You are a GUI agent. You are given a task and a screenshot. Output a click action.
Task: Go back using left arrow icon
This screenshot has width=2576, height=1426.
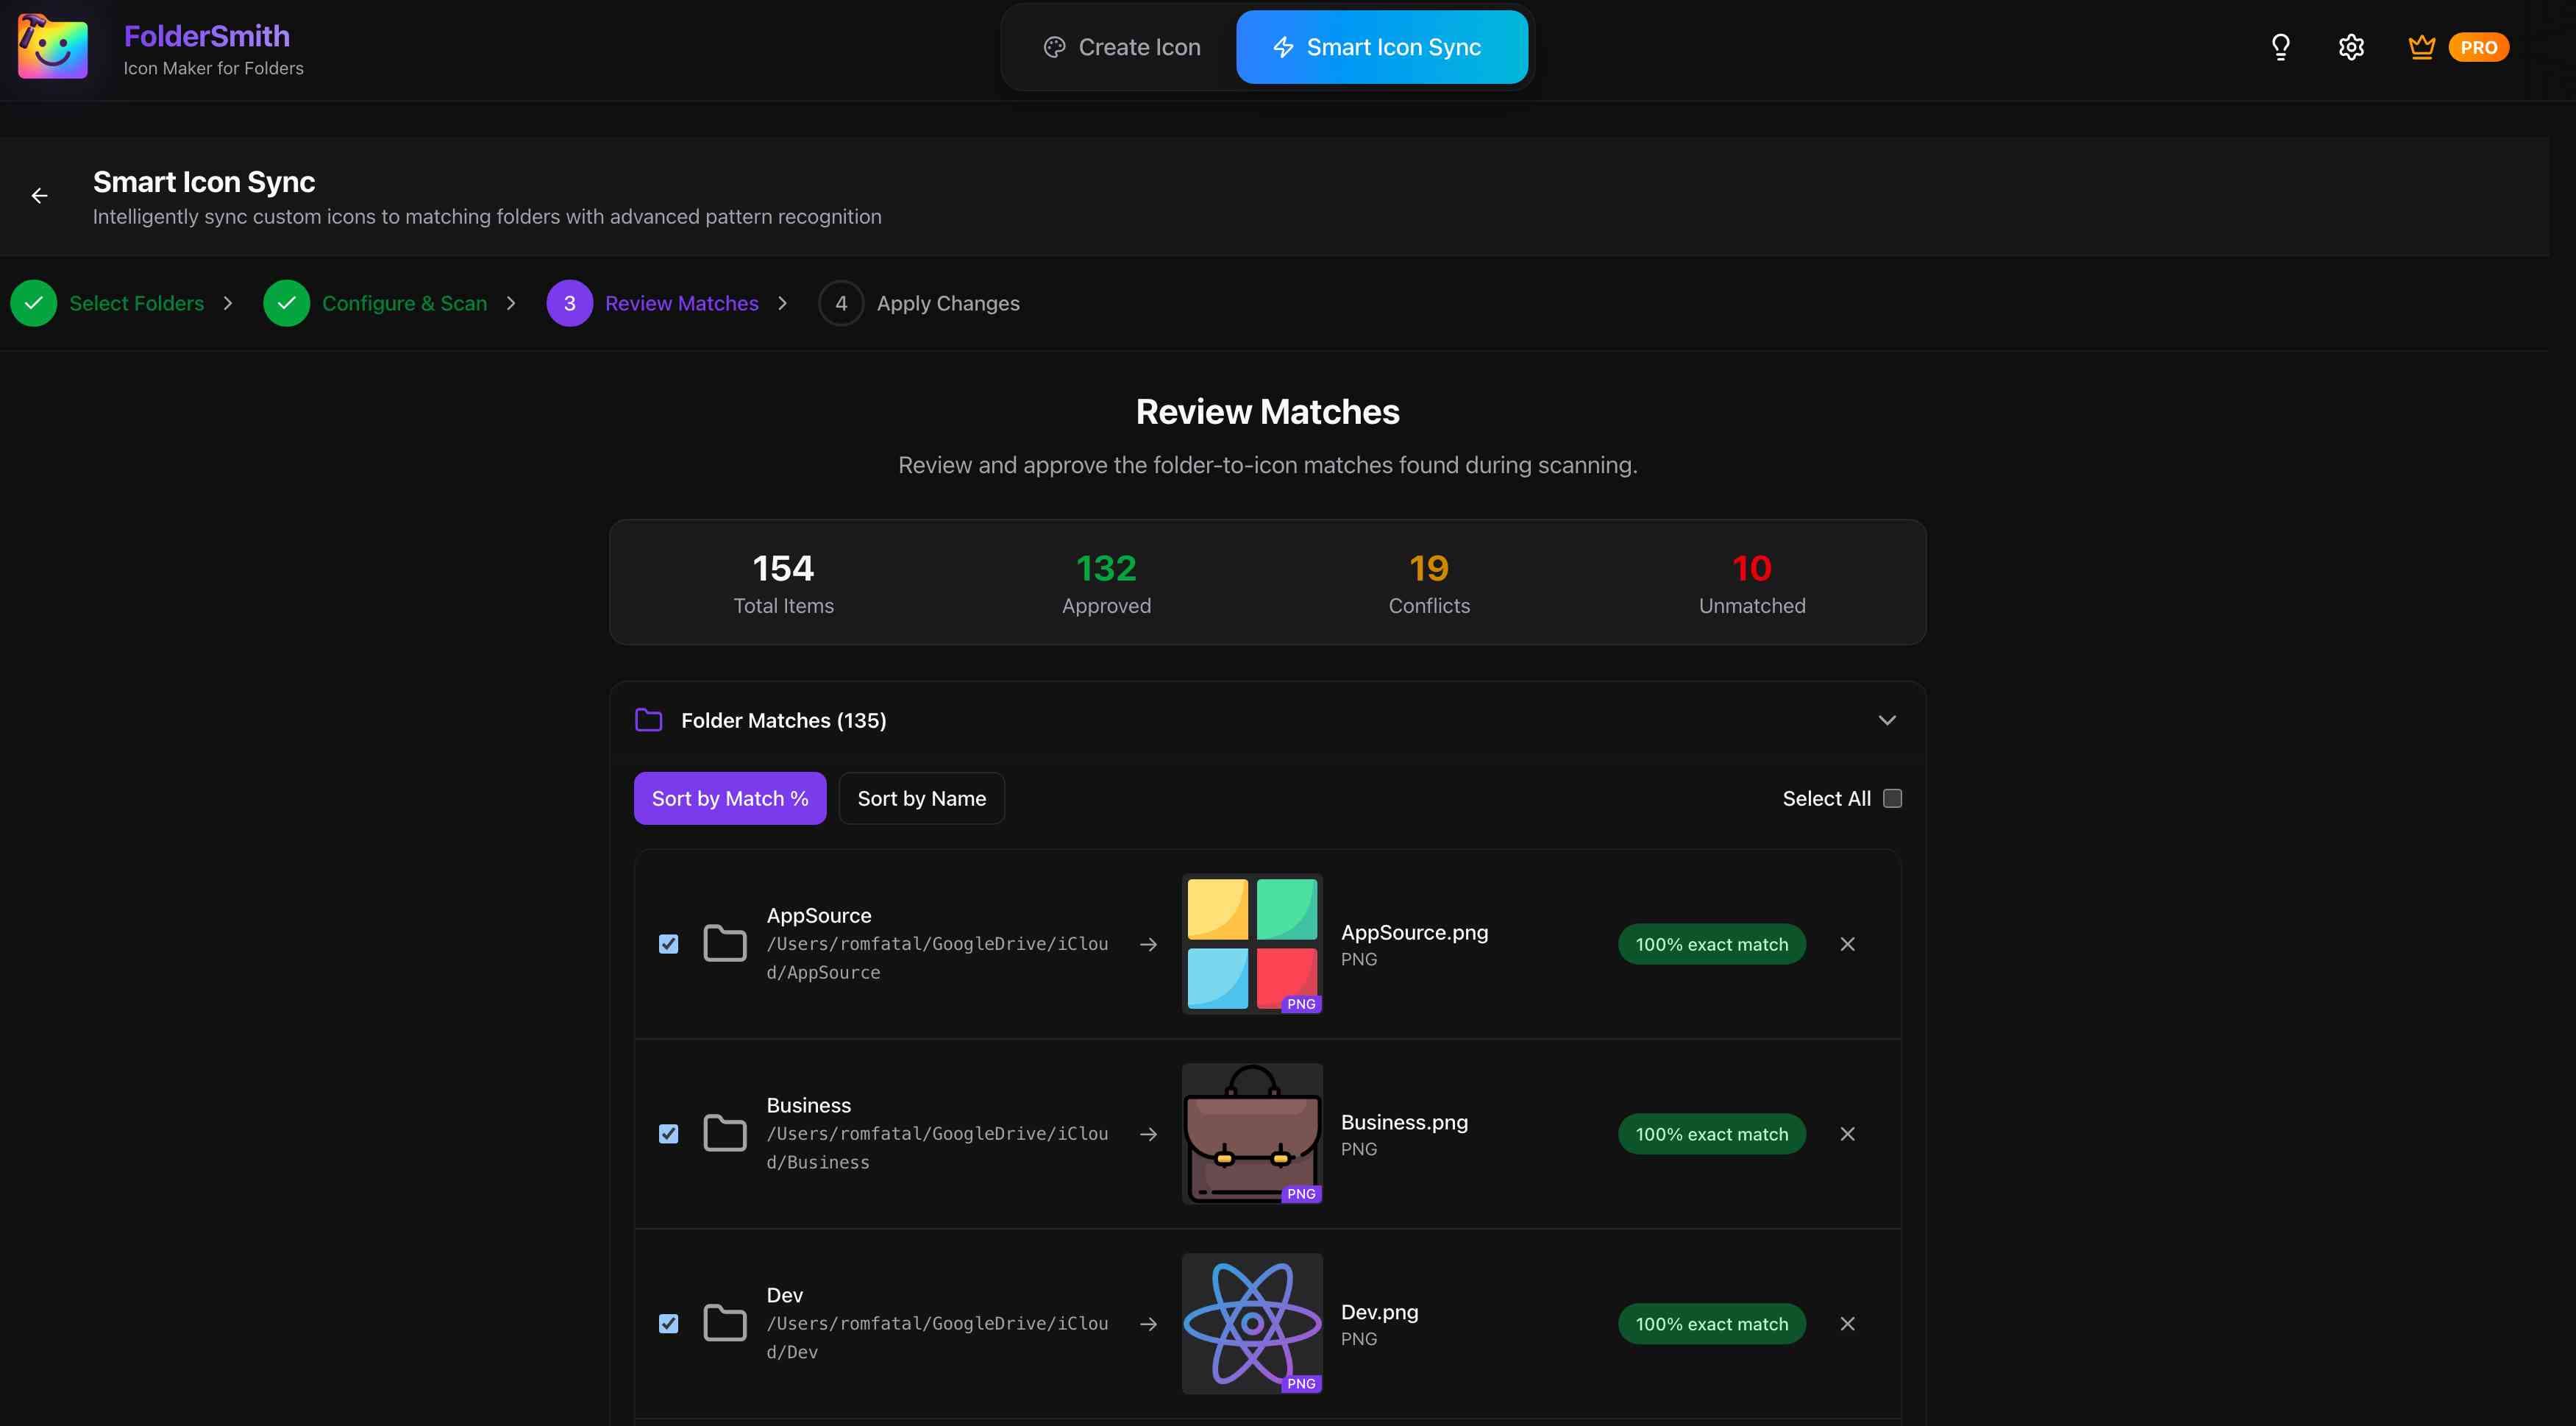[x=40, y=196]
